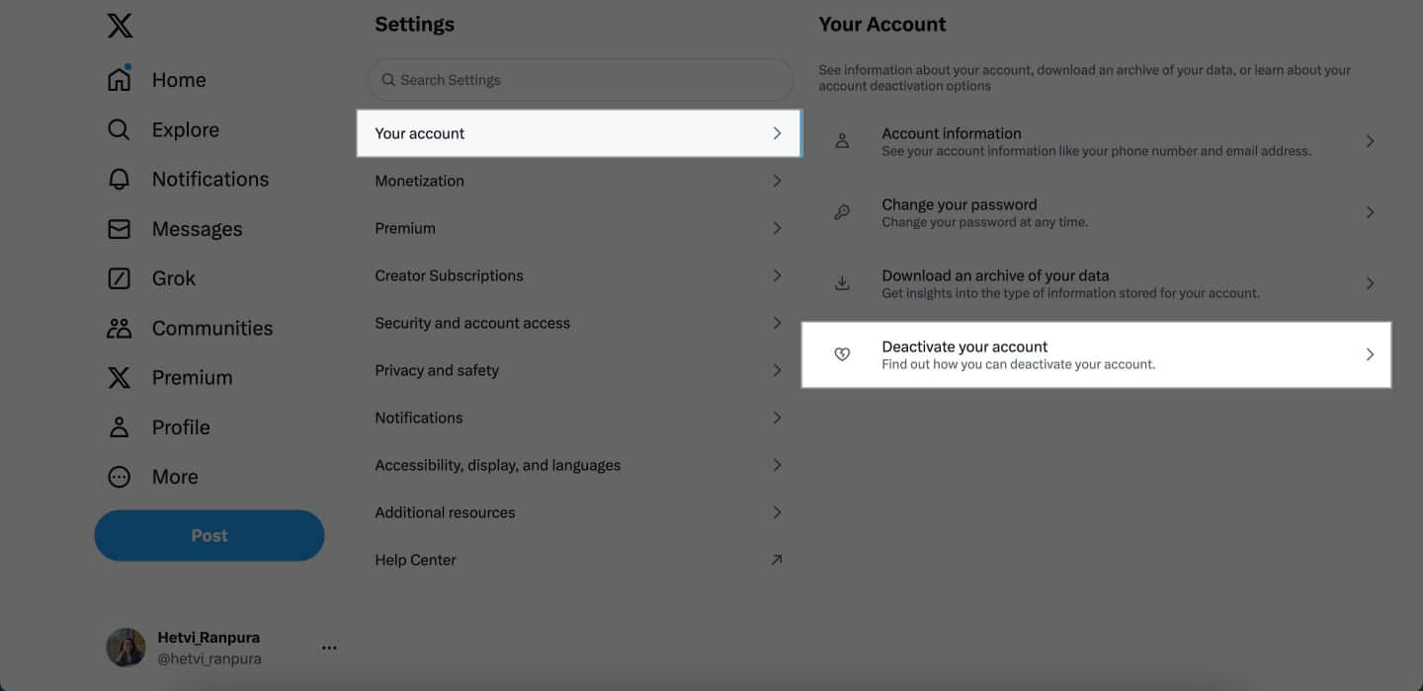The height and width of the screenshot is (691, 1423).
Task: Click the Premium label in Settings list
Action: pos(405,228)
